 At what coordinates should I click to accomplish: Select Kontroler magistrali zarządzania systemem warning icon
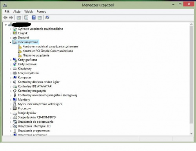20,47
